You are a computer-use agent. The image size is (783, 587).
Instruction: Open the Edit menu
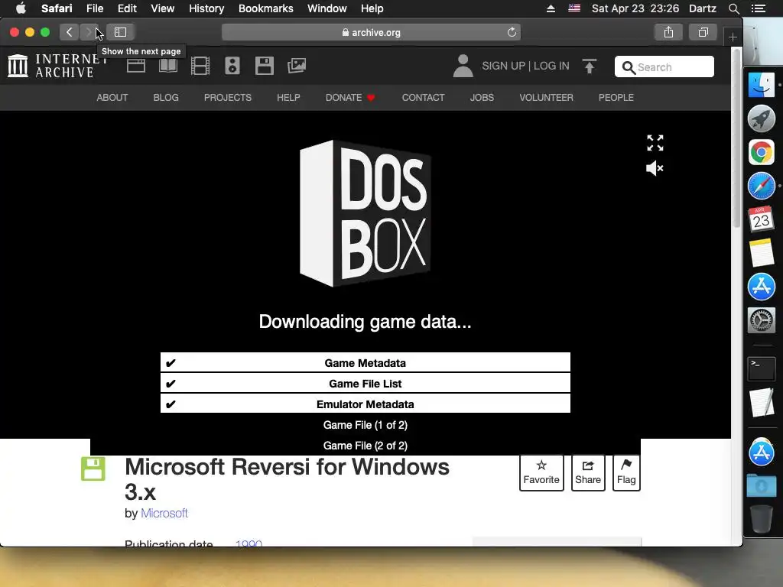click(x=127, y=8)
